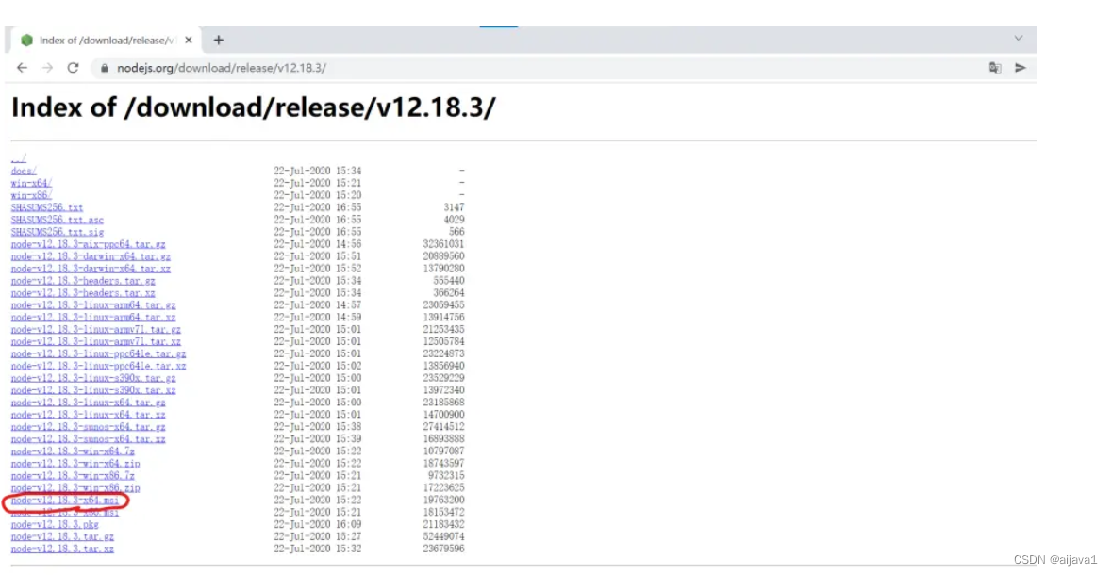Download node-v12.18.3-linux-armv7l.tar.xz
The height and width of the screenshot is (575, 1112).
coord(96,342)
